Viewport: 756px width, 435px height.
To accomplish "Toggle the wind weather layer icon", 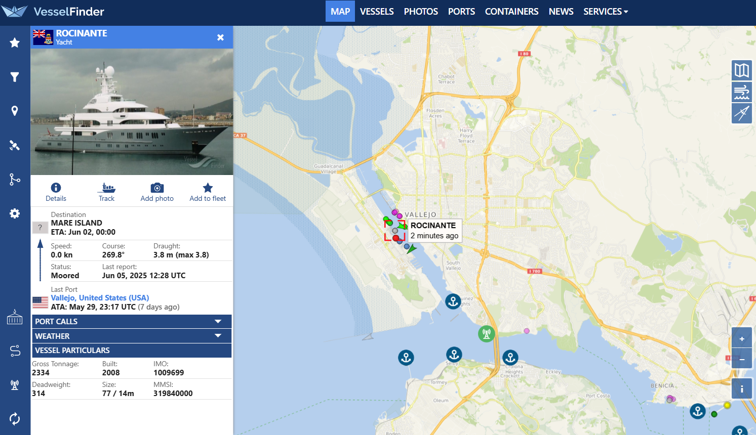I will [x=741, y=92].
